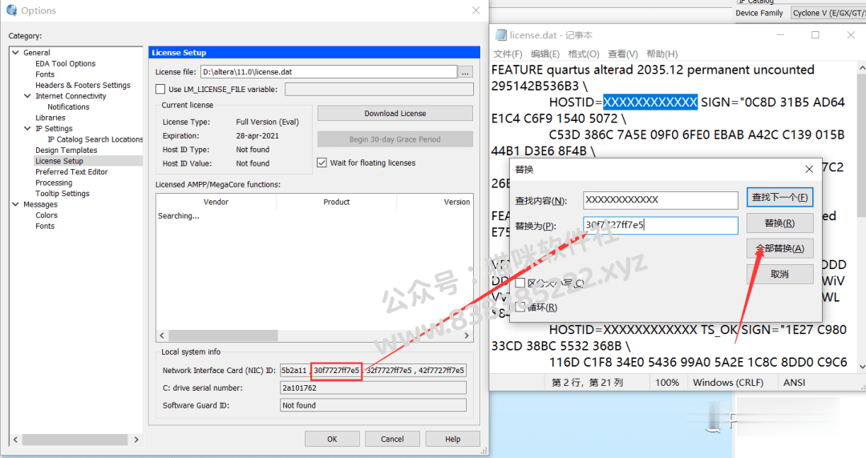Select Colors under Messages
Screen dimensions: 866x458
pos(47,215)
